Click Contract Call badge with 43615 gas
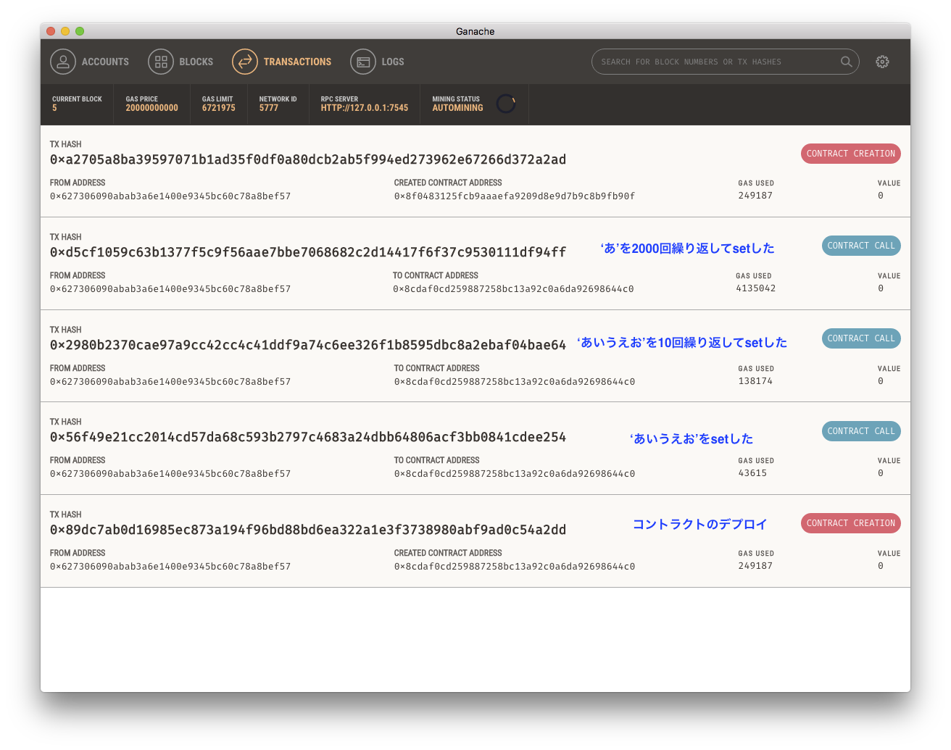 pyautogui.click(x=861, y=431)
